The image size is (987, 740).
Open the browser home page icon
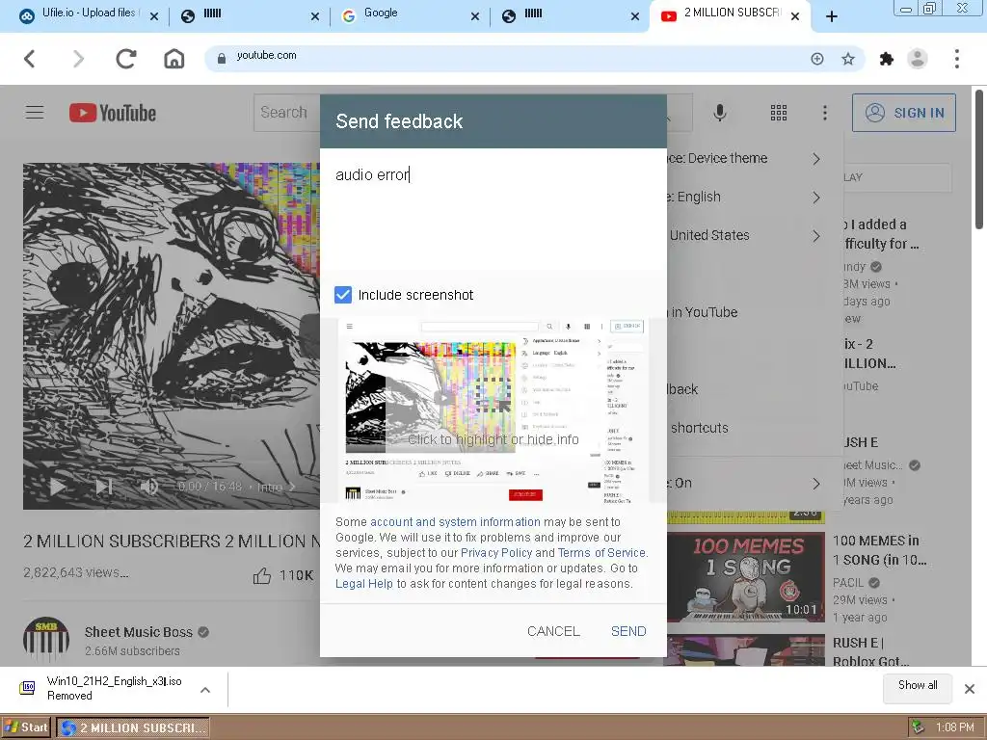click(174, 59)
